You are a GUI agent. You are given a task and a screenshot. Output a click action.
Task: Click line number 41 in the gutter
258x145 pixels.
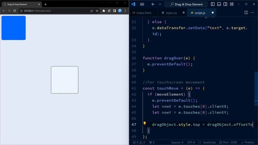tap(134, 88)
